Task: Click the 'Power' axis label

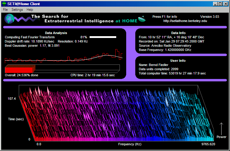Action: pyautogui.click(x=222, y=137)
